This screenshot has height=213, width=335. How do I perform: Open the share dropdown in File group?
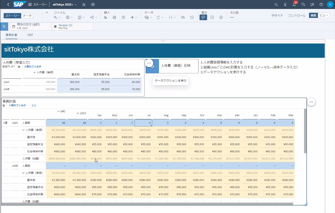[x=94, y=18]
